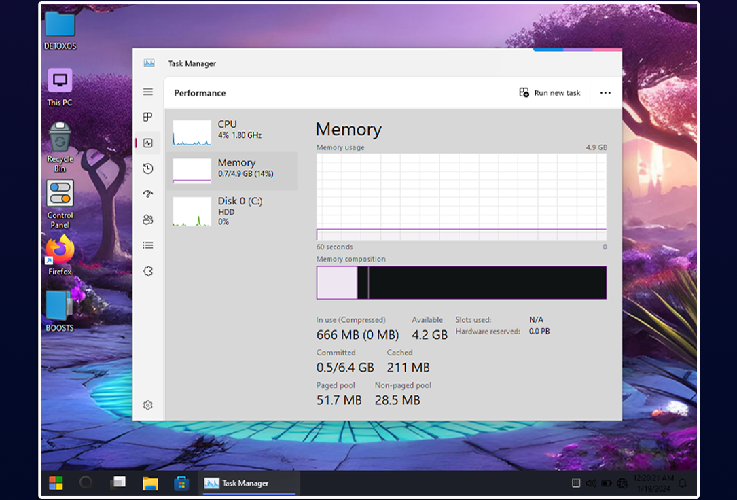Click the Run new task button
This screenshot has width=737, height=500.
tap(550, 93)
